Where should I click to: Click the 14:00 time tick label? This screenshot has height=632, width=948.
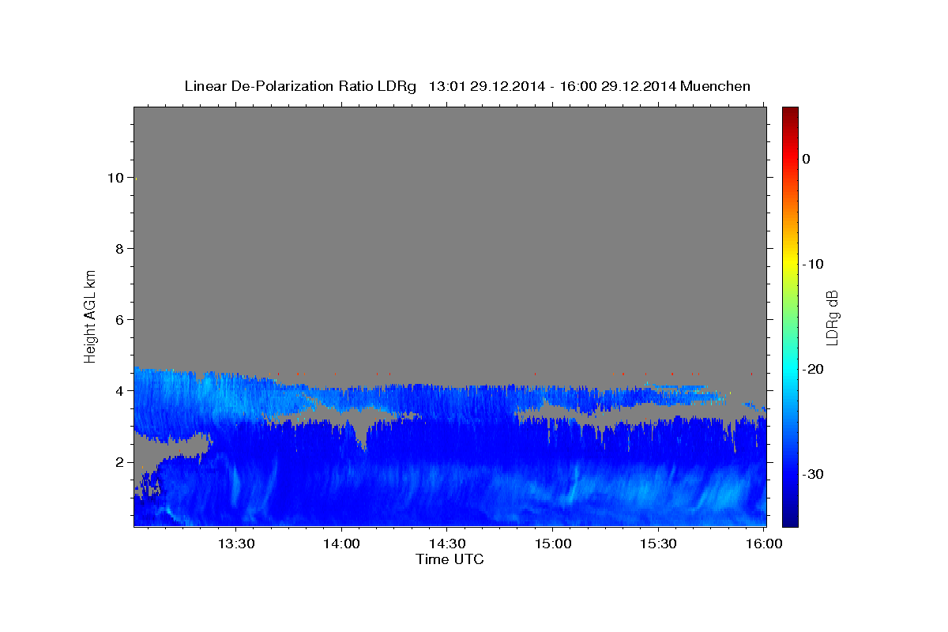pos(342,544)
